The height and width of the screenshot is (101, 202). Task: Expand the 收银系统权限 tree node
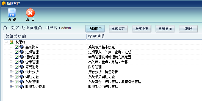coord(11,87)
